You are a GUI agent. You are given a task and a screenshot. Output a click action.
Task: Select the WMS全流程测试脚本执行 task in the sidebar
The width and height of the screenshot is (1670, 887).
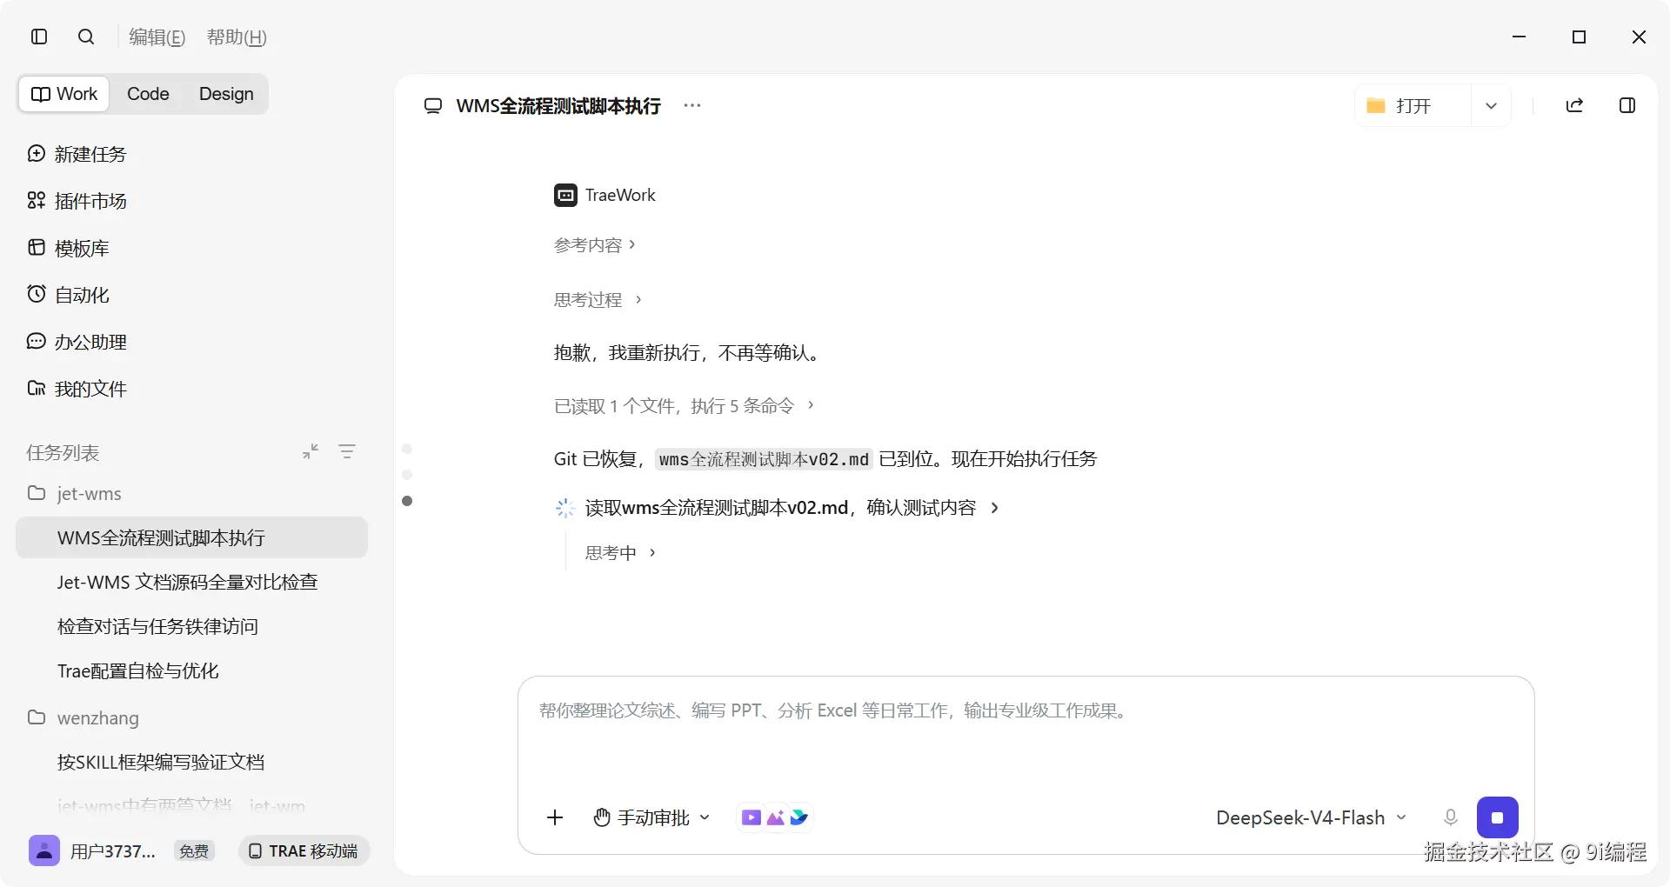click(x=191, y=537)
